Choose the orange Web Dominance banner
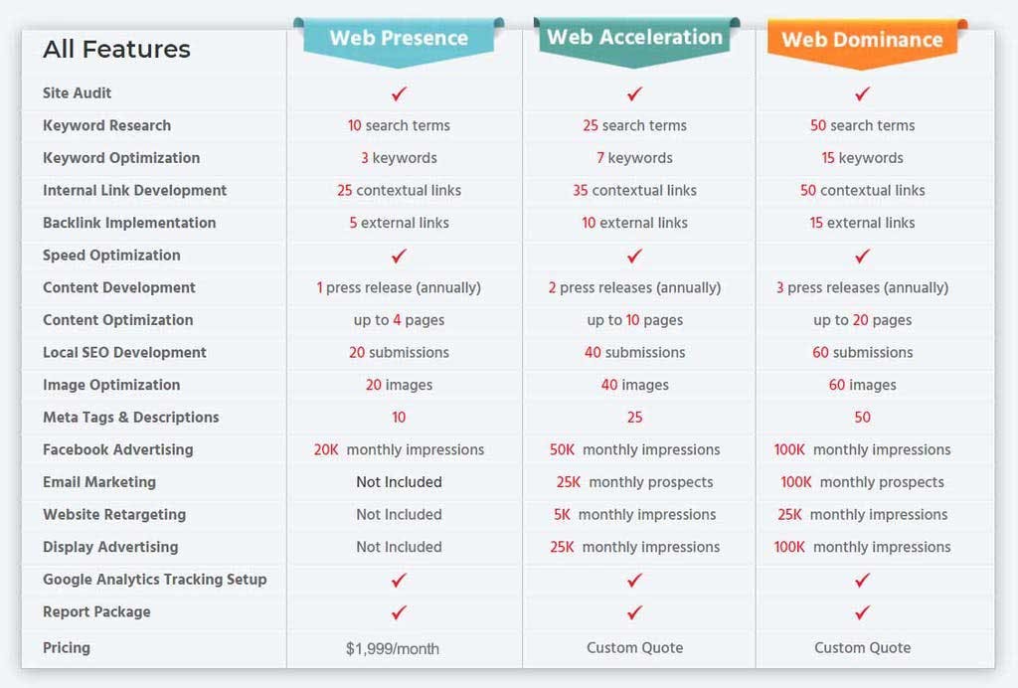 point(863,43)
